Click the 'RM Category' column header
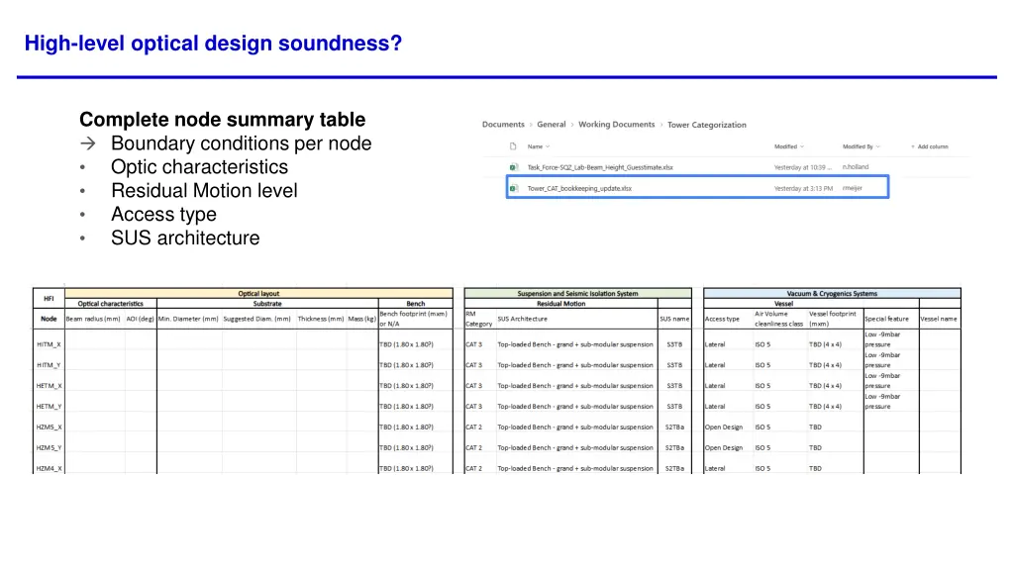Screen dimensions: 1014x570 pyautogui.click(x=479, y=319)
